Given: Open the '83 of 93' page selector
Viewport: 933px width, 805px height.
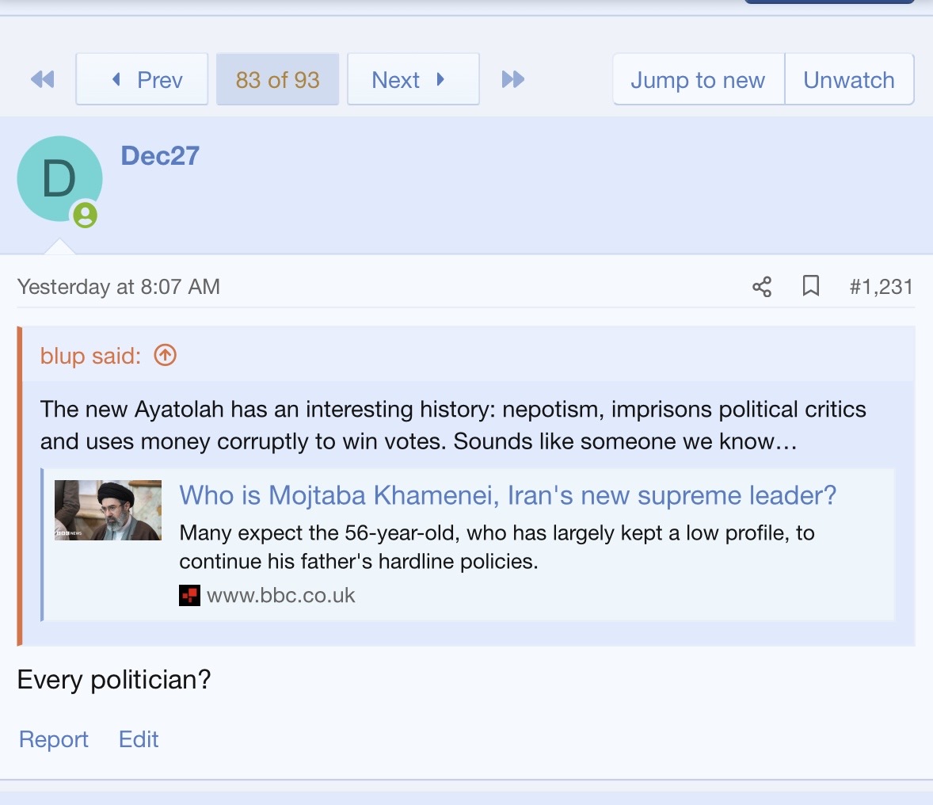Looking at the screenshot, I should click(277, 79).
